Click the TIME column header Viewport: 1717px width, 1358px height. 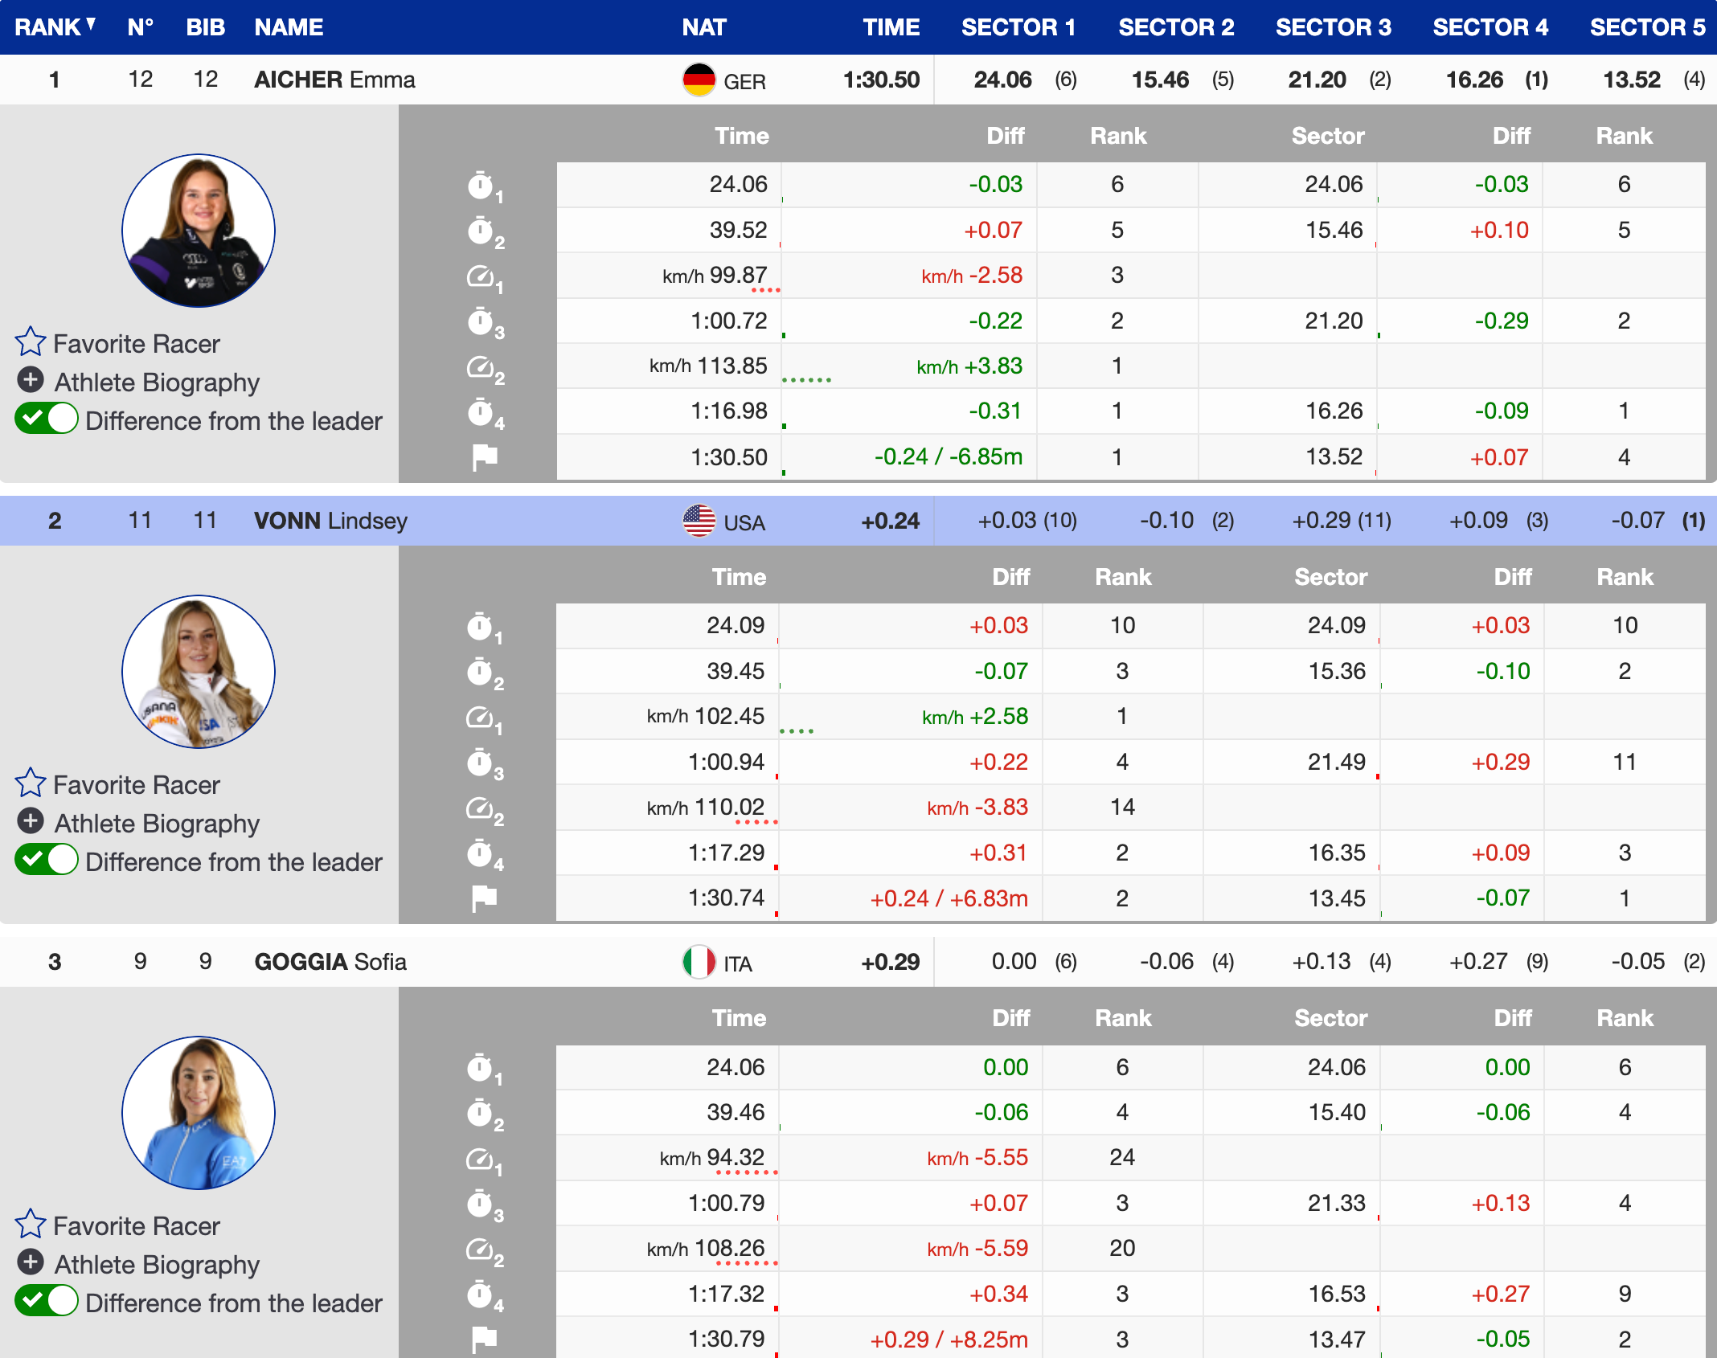click(891, 27)
